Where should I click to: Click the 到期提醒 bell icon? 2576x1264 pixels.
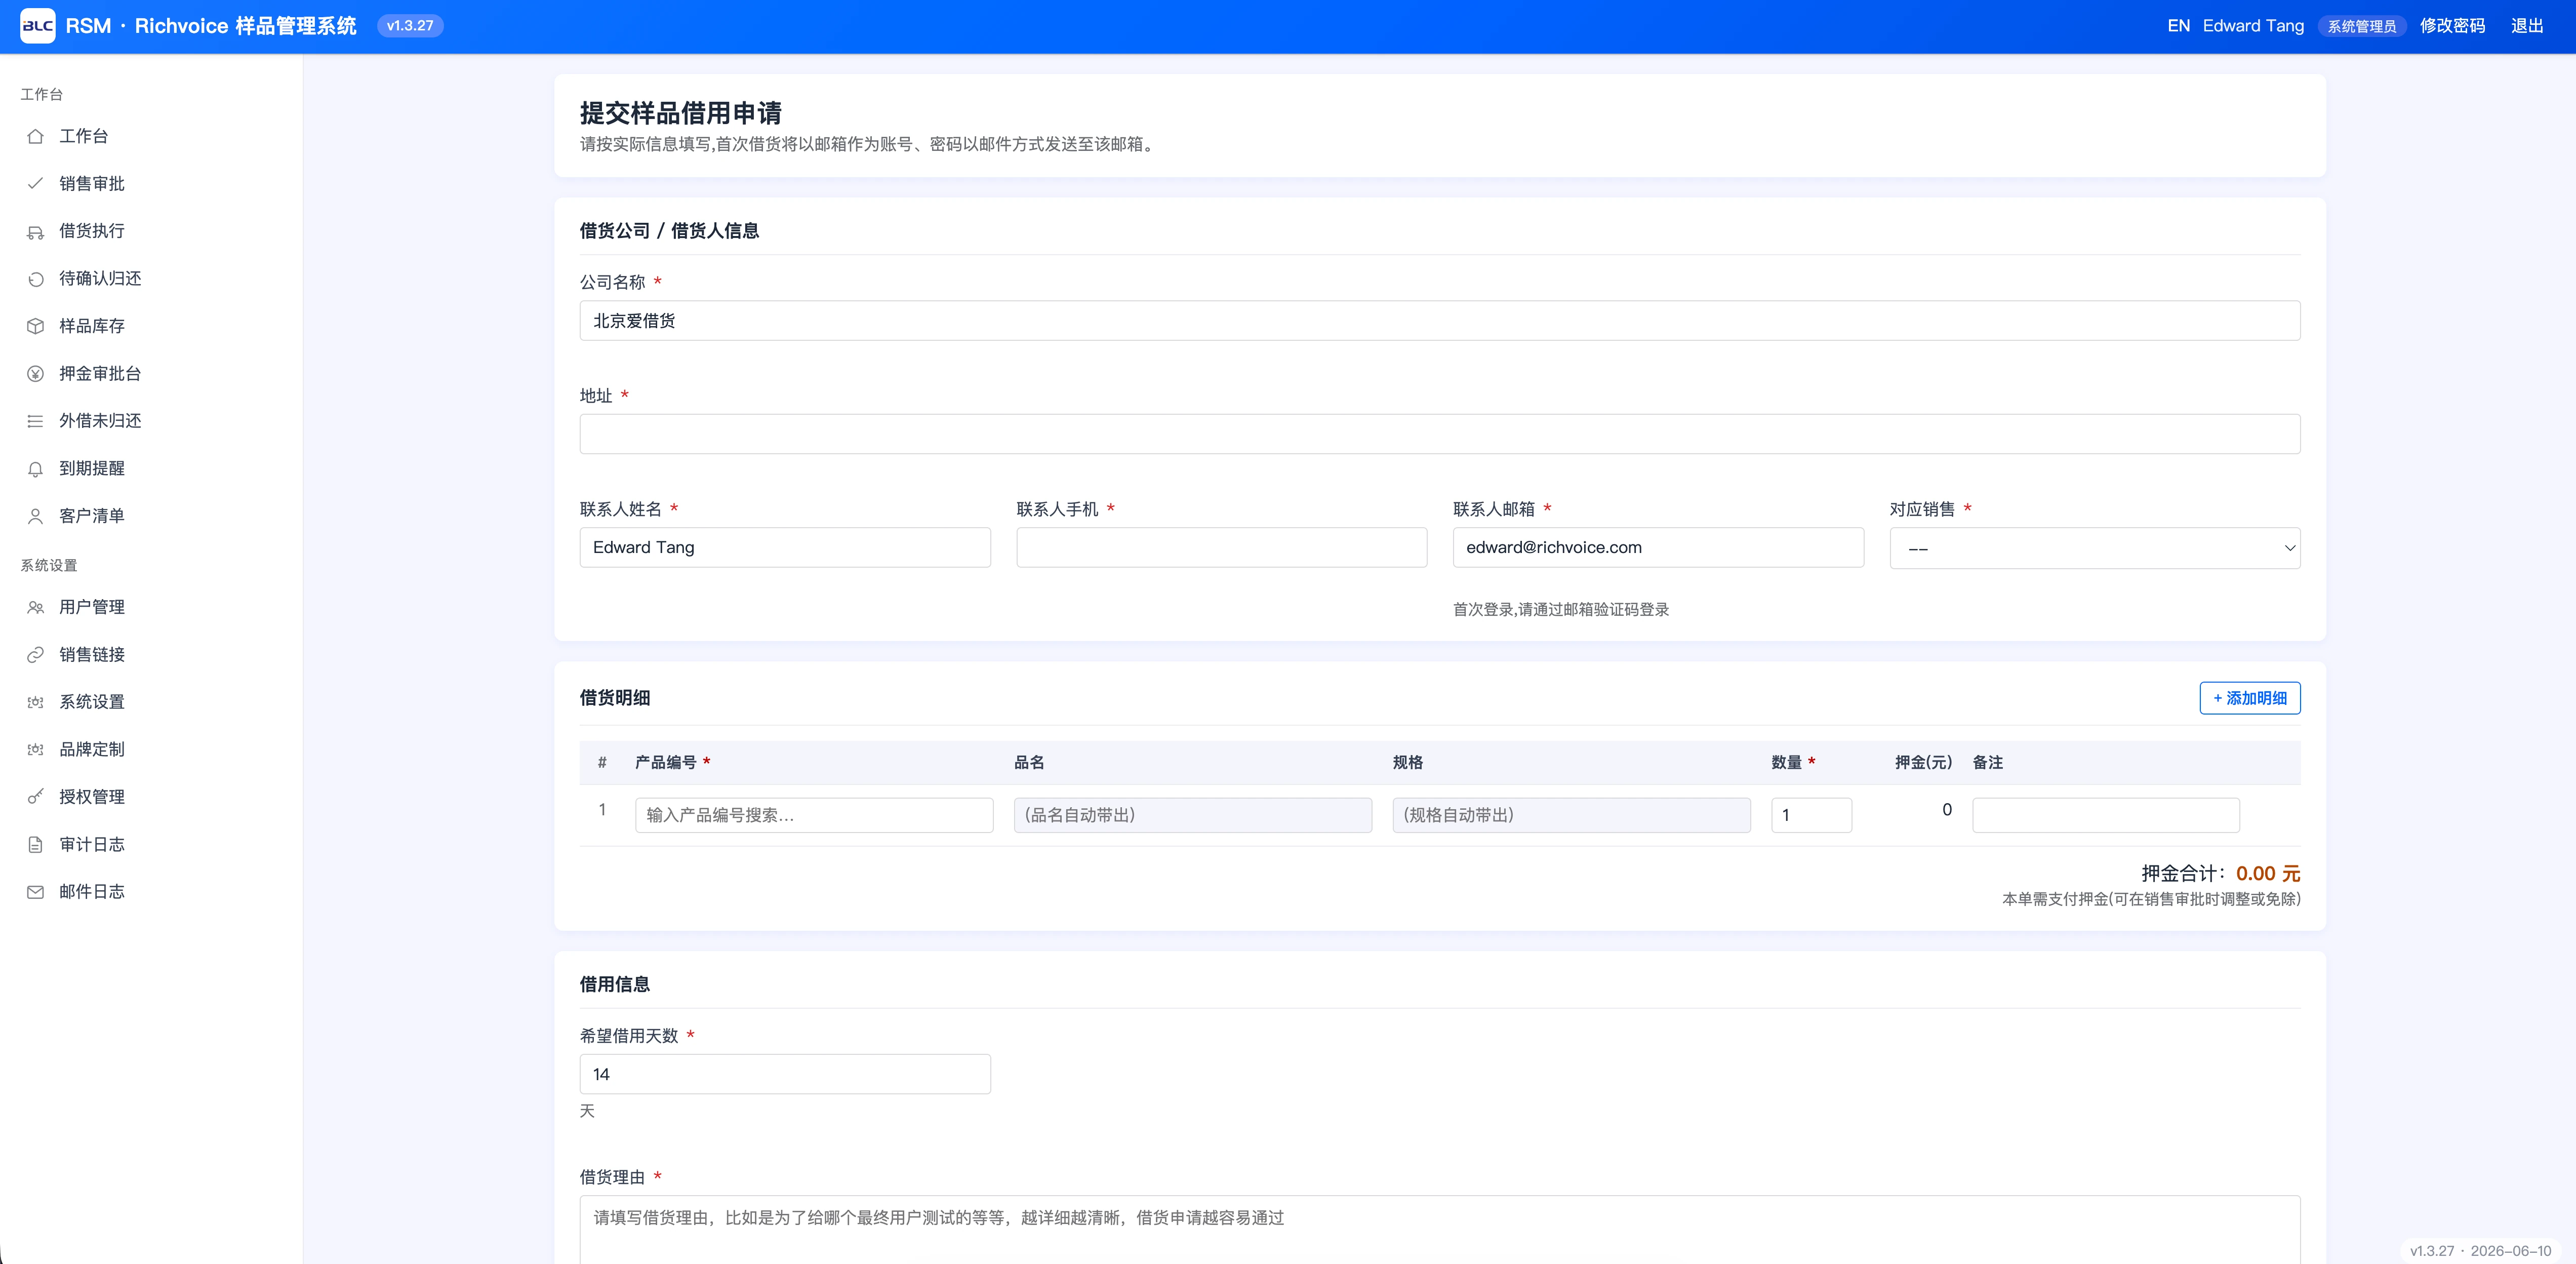pyautogui.click(x=35, y=468)
